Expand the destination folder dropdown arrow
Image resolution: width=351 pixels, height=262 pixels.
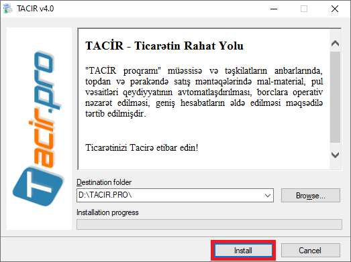tap(268, 196)
